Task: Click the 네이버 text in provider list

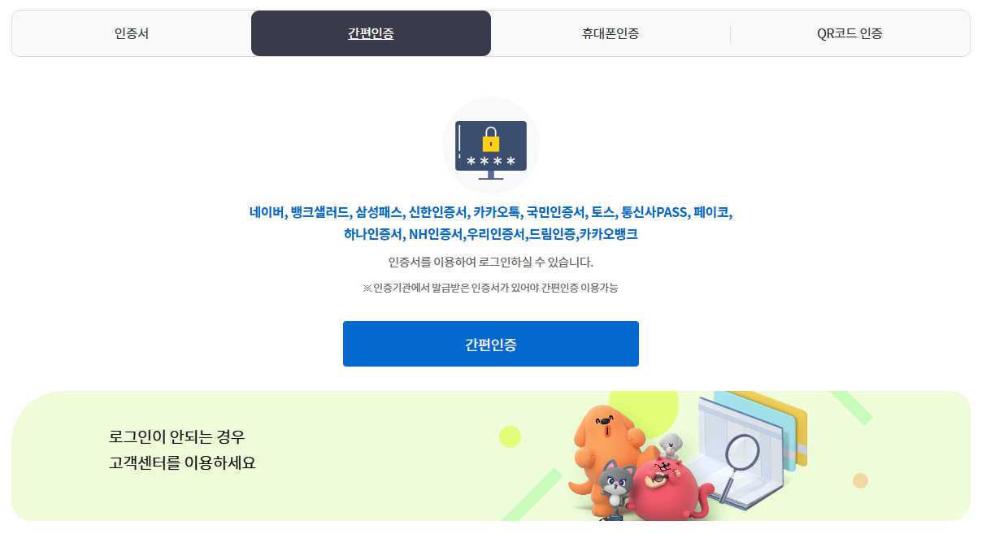Action: click(x=267, y=213)
